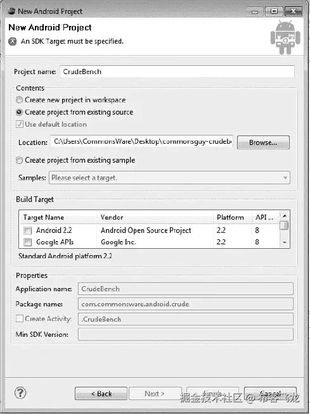310x414 pixels.
Task: Click the < Back button
Action: pos(101,394)
